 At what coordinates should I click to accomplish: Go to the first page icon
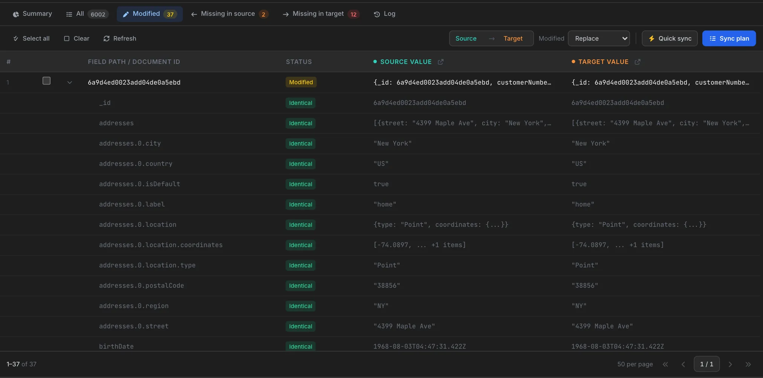665,364
